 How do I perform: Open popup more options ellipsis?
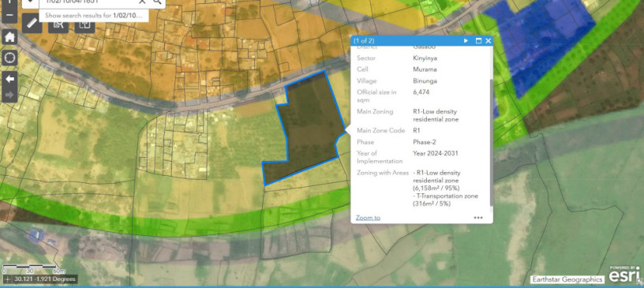478,218
